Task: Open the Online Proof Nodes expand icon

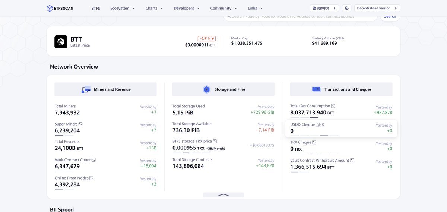Action: click(x=92, y=178)
